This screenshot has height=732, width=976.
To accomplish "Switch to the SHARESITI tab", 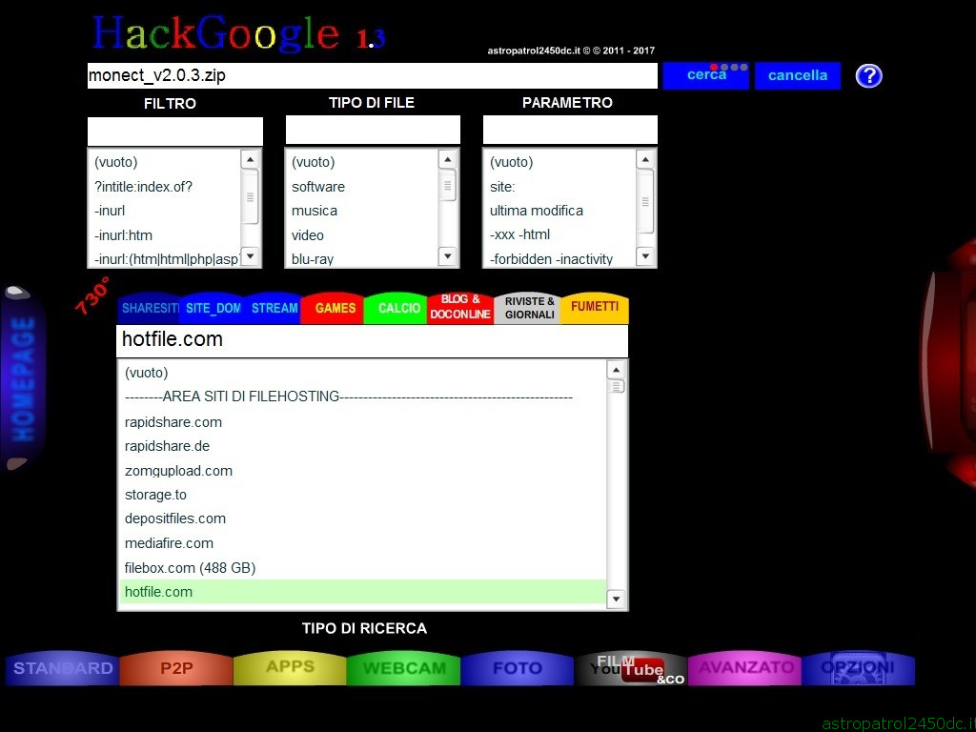I will click(x=150, y=308).
